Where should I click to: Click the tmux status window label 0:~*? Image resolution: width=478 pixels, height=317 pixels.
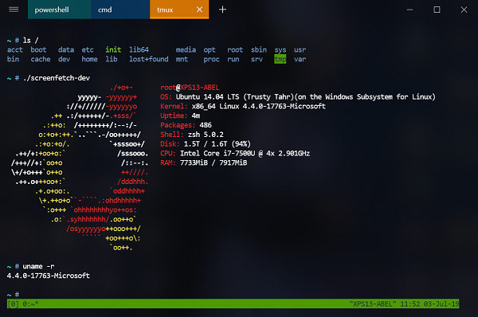[30, 304]
